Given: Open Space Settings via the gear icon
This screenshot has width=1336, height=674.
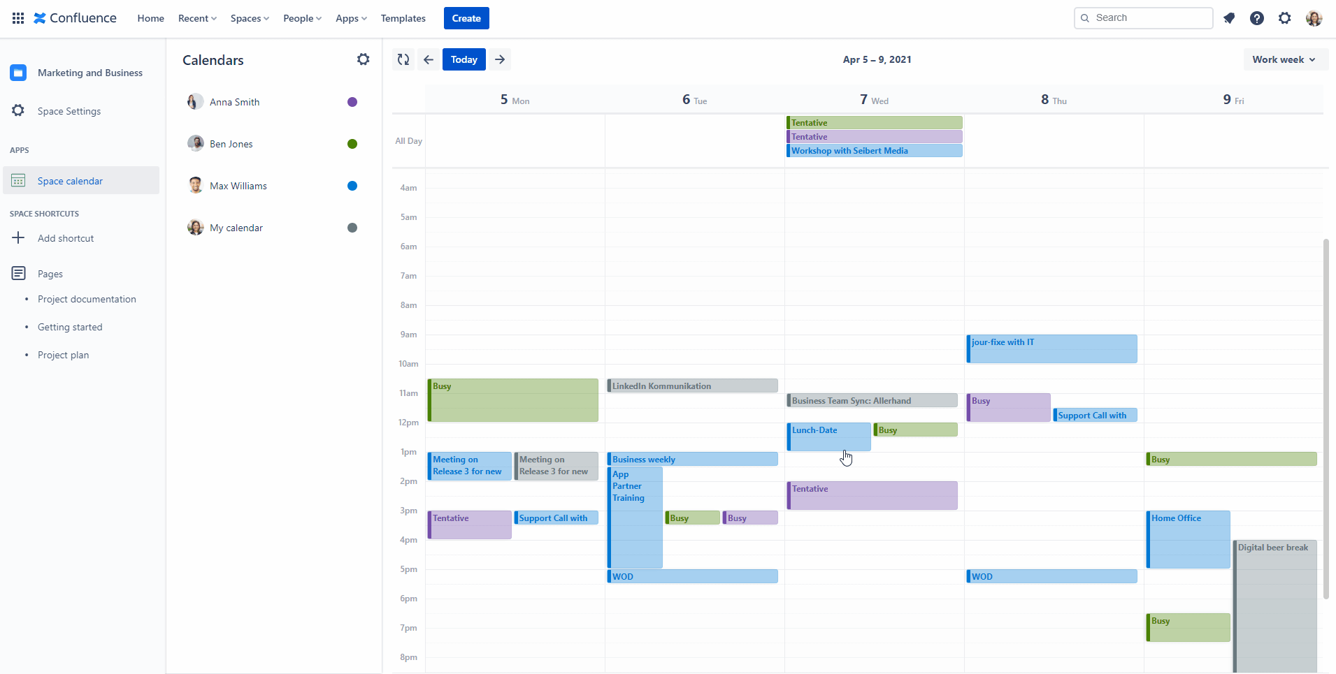Looking at the screenshot, I should pyautogui.click(x=17, y=110).
